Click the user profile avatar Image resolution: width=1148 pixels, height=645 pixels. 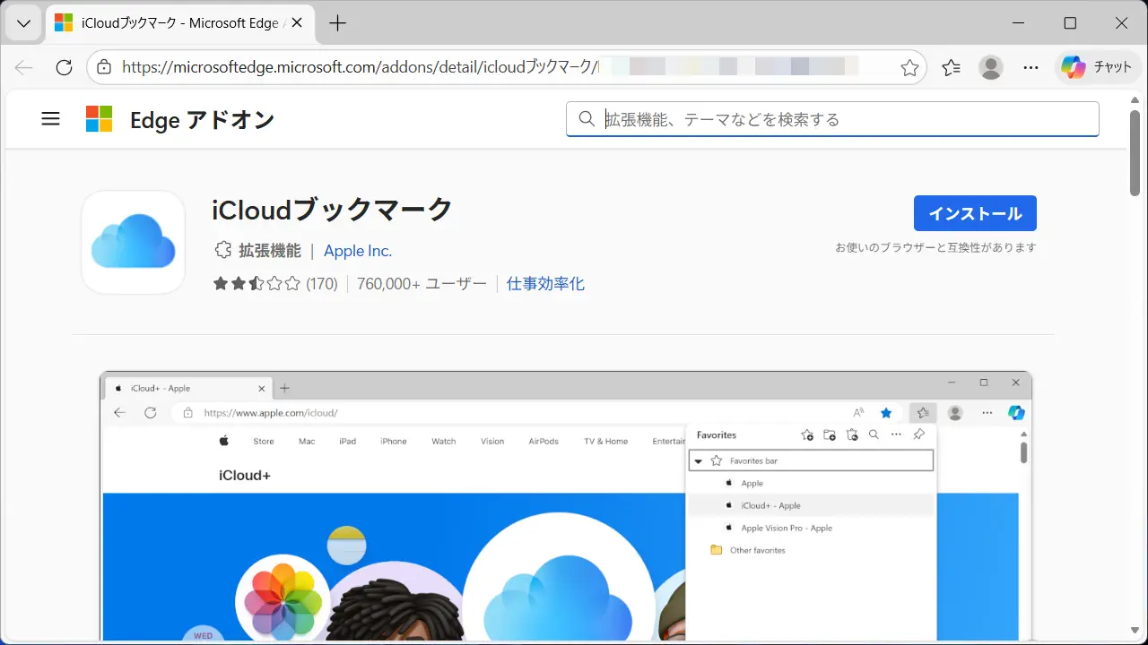pos(991,67)
